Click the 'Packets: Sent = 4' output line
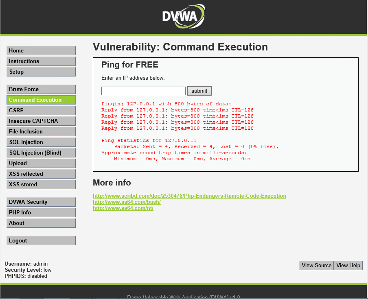Screen dimensions: 368x299 (x=197, y=146)
